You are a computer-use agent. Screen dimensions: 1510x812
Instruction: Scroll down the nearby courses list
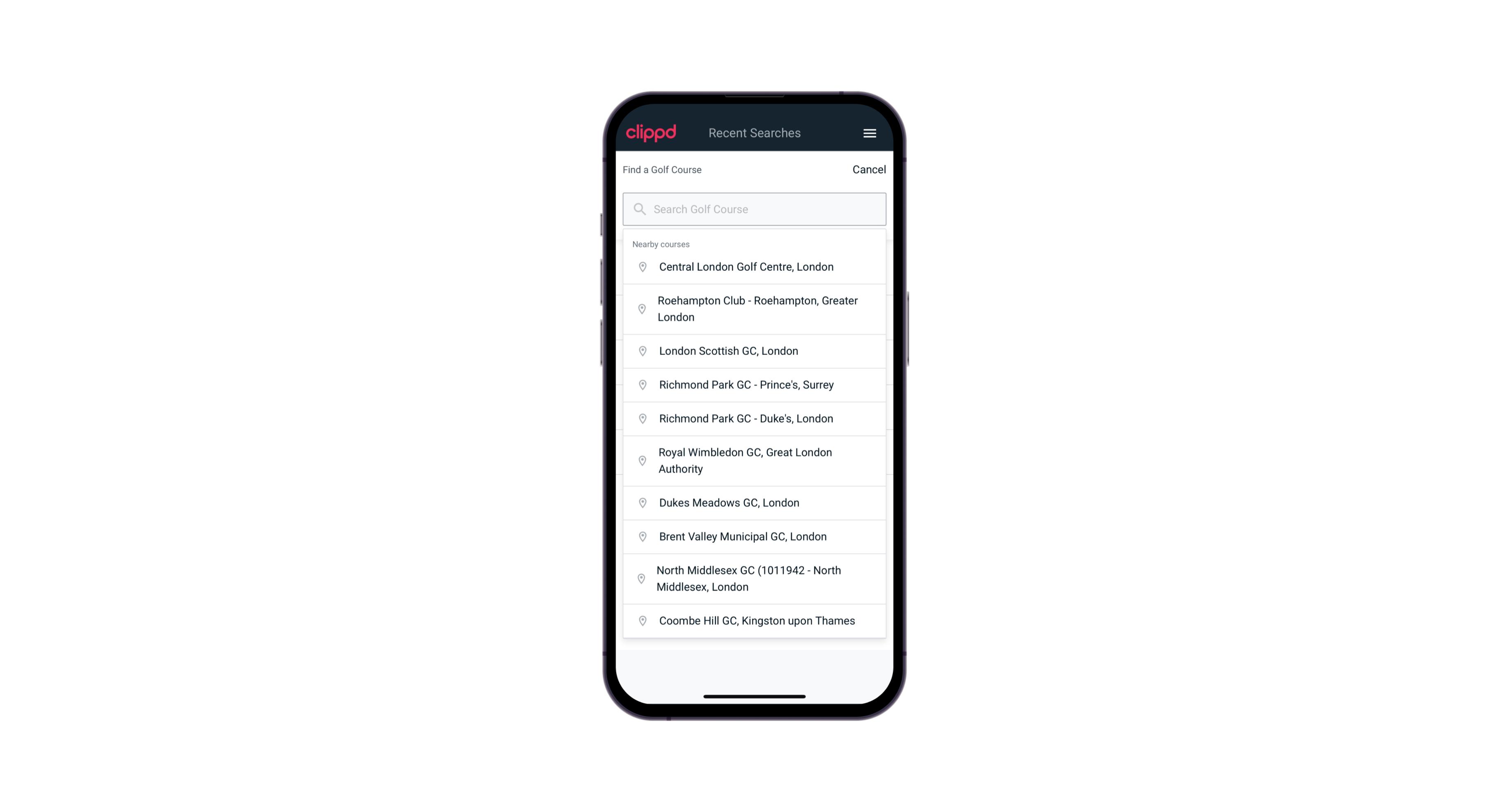755,440
